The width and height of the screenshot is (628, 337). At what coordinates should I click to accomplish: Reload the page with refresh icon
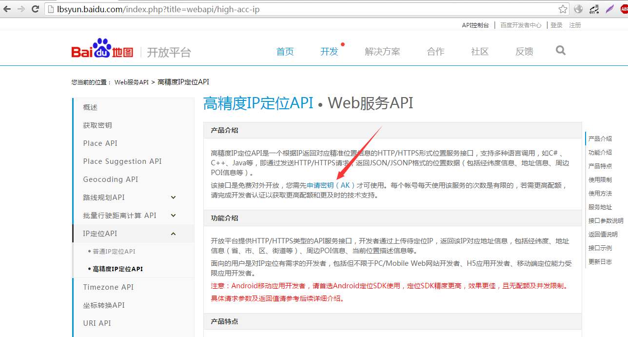point(35,9)
